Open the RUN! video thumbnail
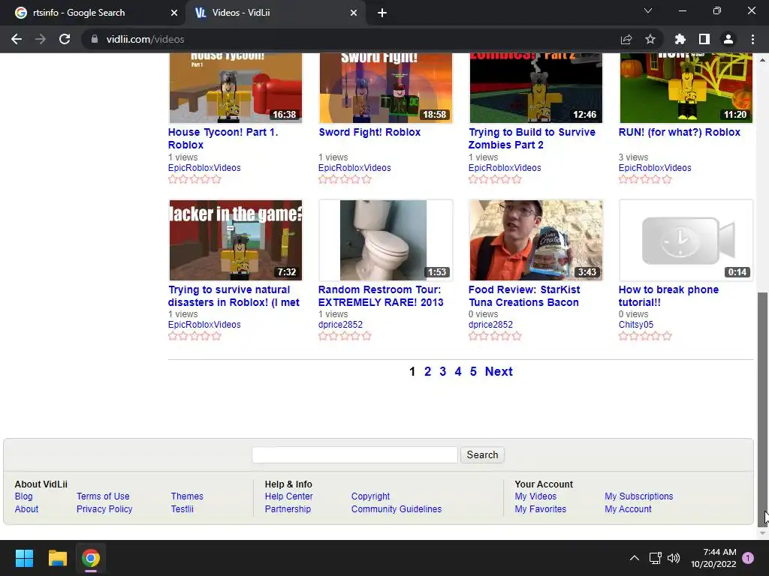The width and height of the screenshot is (769, 576). pyautogui.click(x=686, y=88)
